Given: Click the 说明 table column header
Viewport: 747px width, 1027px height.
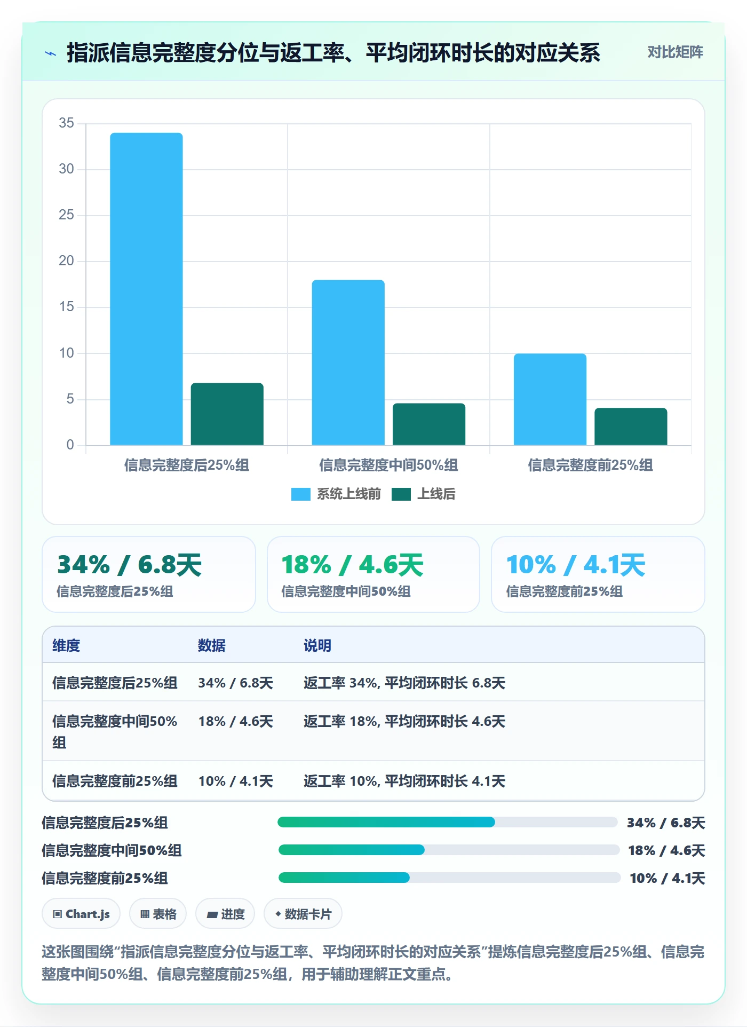Looking at the screenshot, I should click(317, 646).
